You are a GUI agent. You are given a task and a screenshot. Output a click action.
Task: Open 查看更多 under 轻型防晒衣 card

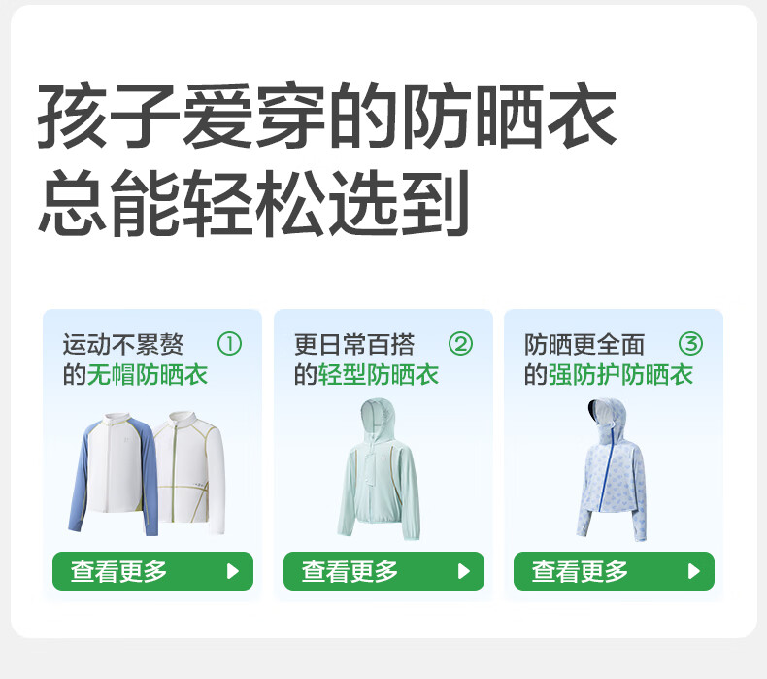(384, 571)
